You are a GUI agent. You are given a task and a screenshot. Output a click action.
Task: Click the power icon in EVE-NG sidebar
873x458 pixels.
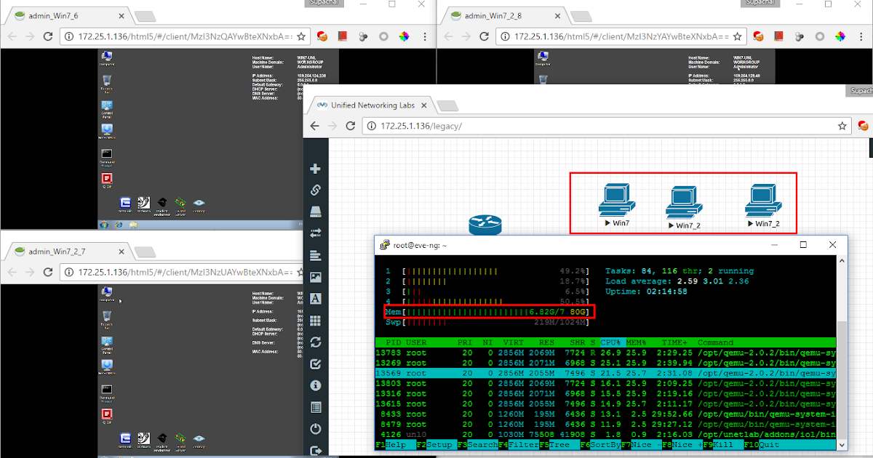tap(316, 429)
